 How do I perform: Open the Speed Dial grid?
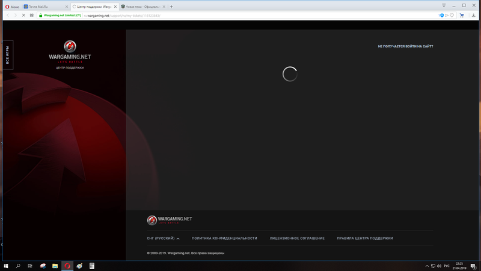[x=32, y=16]
